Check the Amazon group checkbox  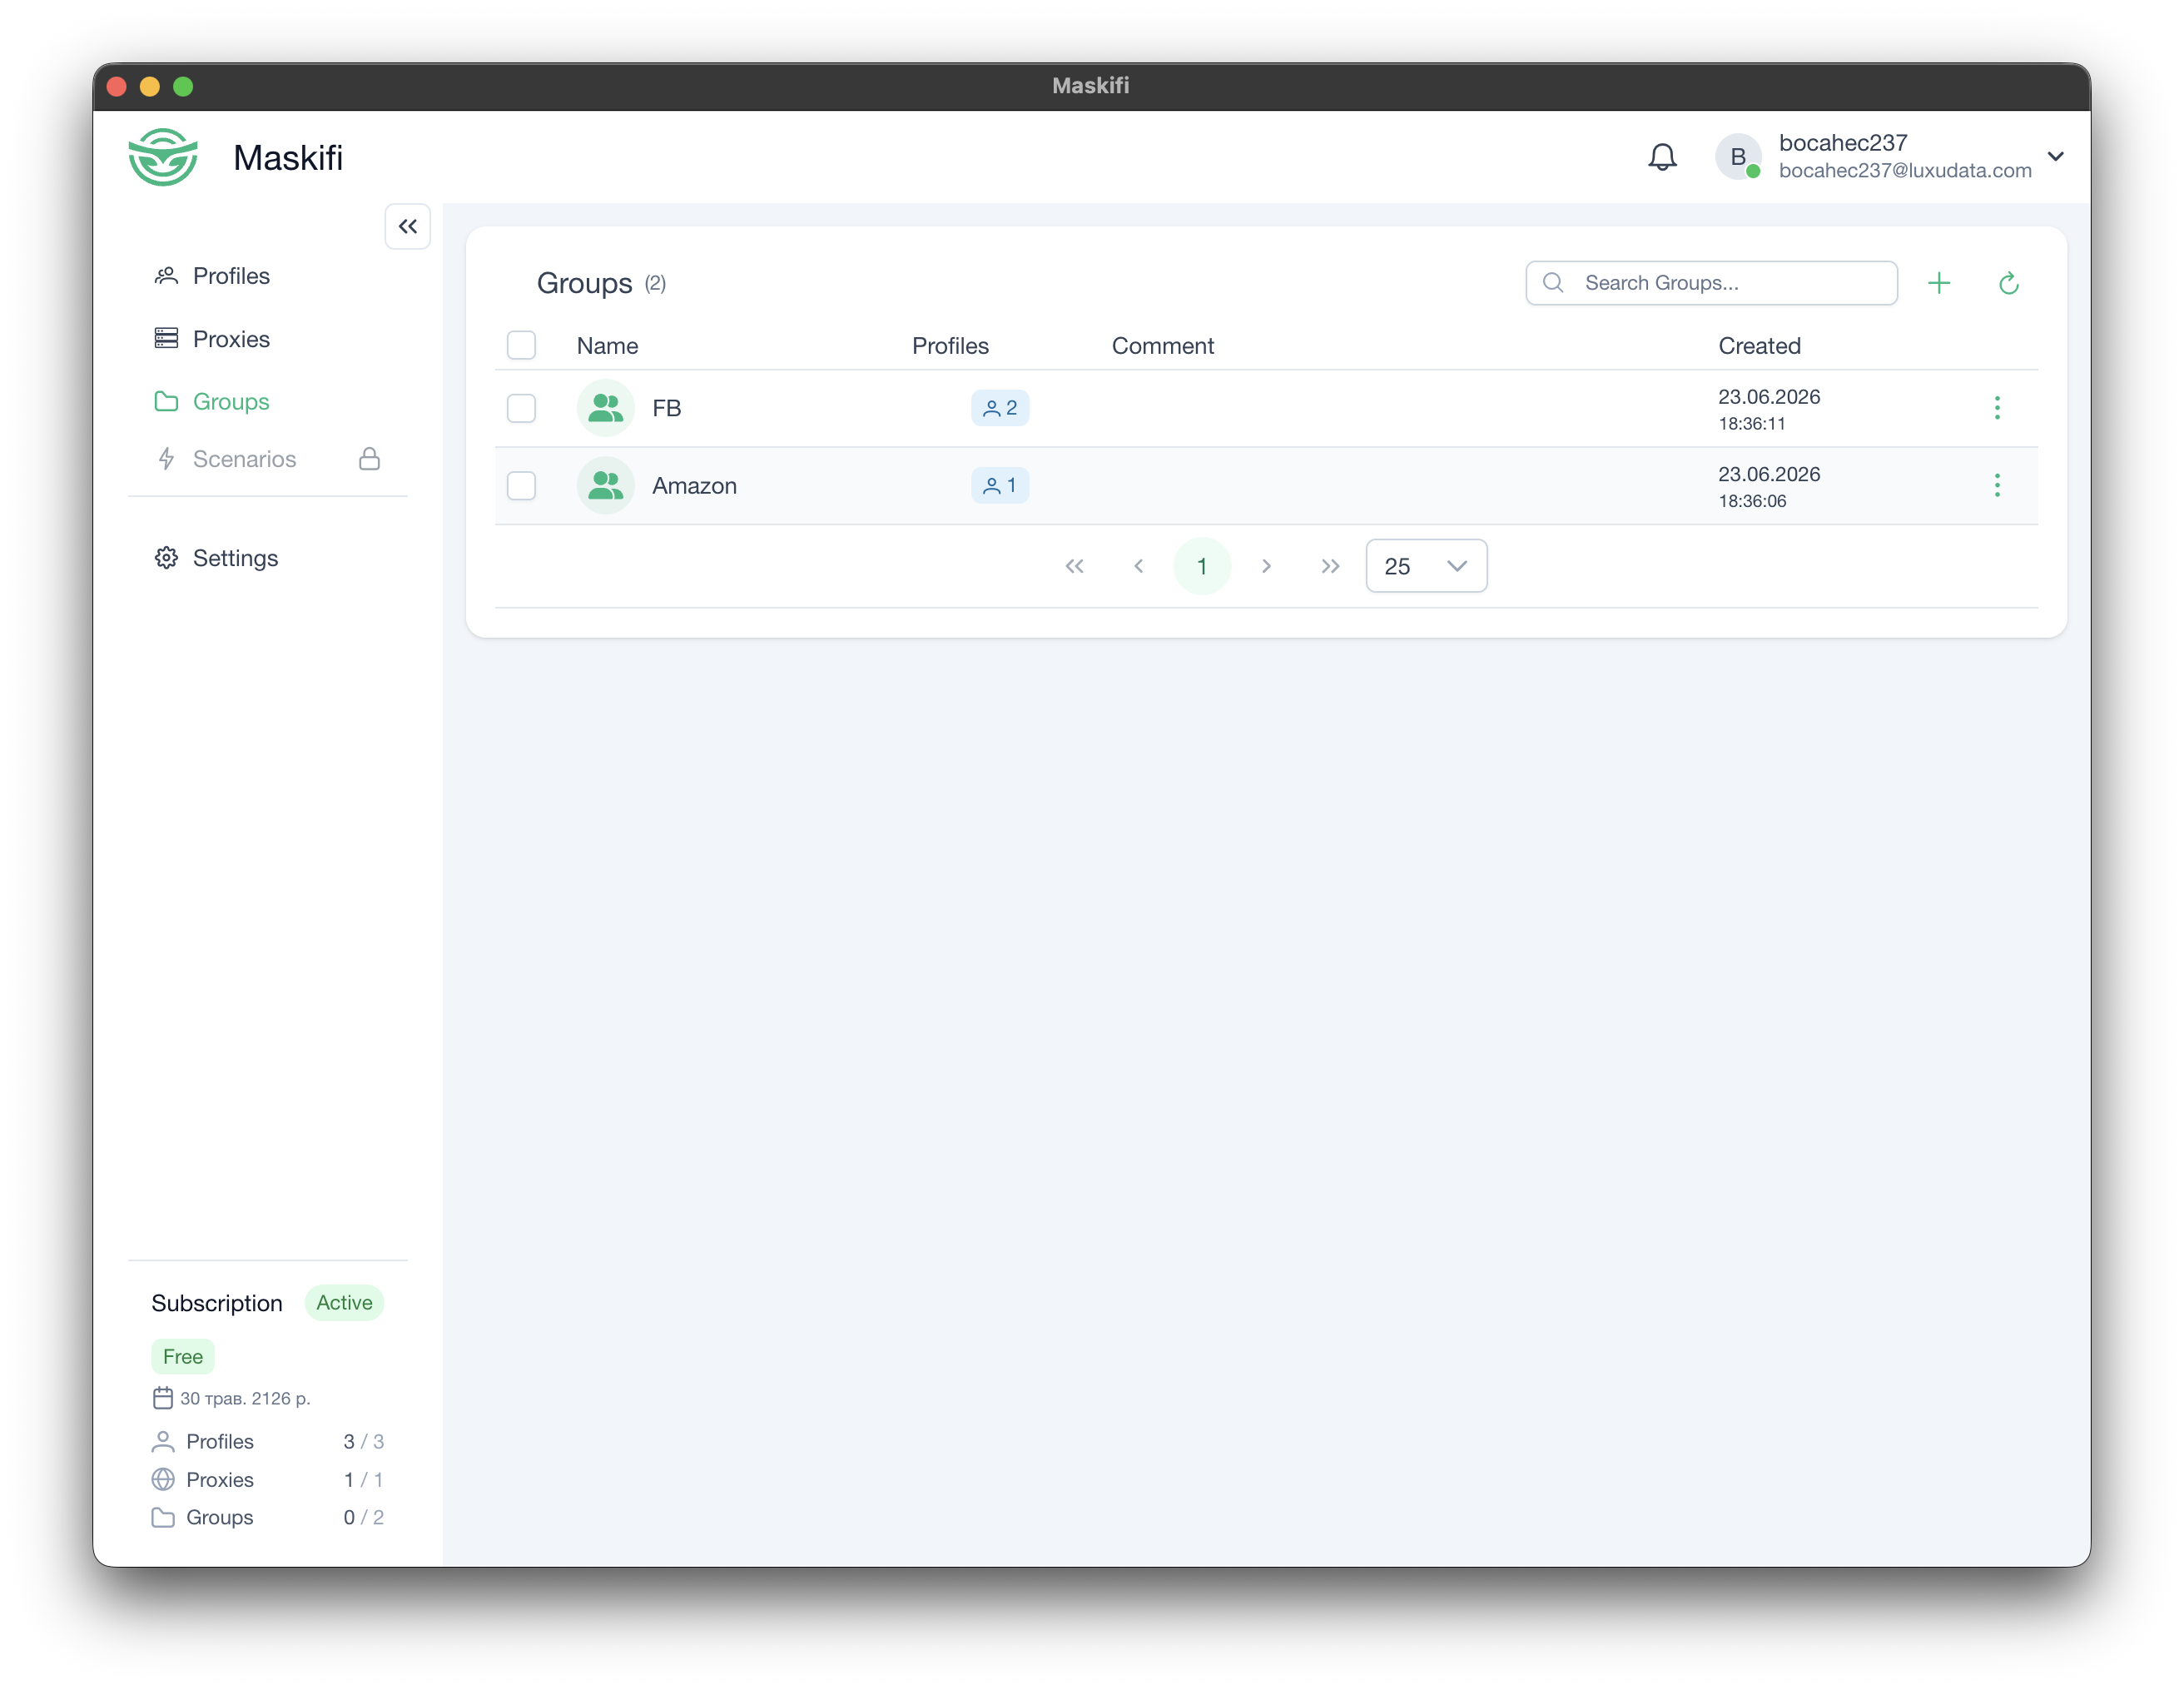coord(521,486)
